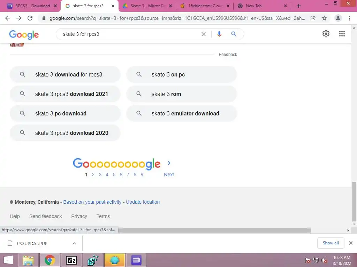
Task: Search 'skate 3 on pc' suggestion
Action: pos(182,74)
